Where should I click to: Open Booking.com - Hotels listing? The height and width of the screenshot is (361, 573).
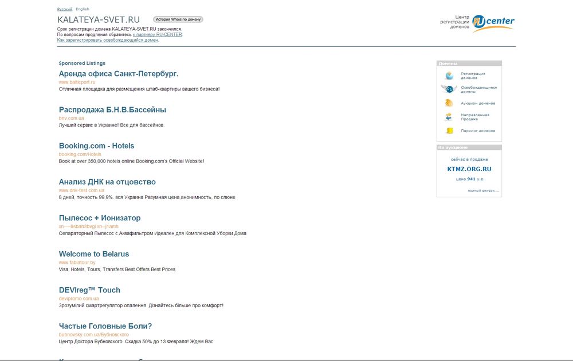[96, 146]
